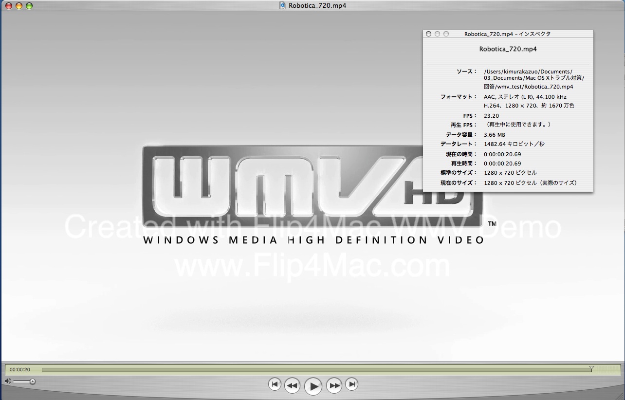The image size is (625, 400).
Task: Click the 現在の時間 label
Action: 461,154
